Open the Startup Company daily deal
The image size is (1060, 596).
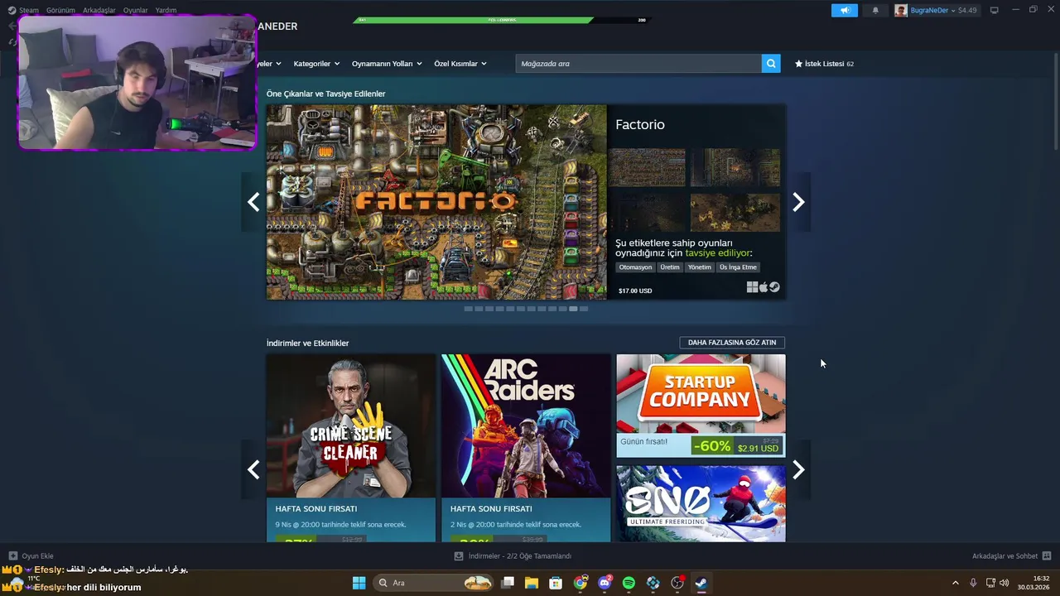pyautogui.click(x=701, y=406)
